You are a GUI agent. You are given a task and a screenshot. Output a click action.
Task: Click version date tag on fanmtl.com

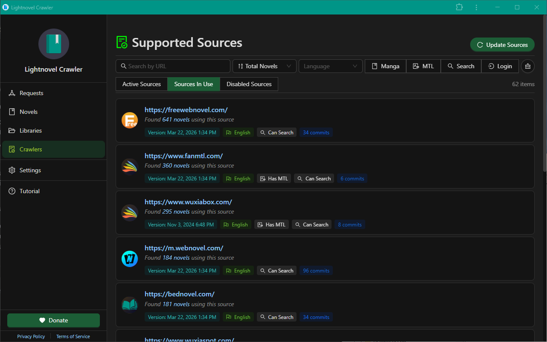click(x=182, y=179)
